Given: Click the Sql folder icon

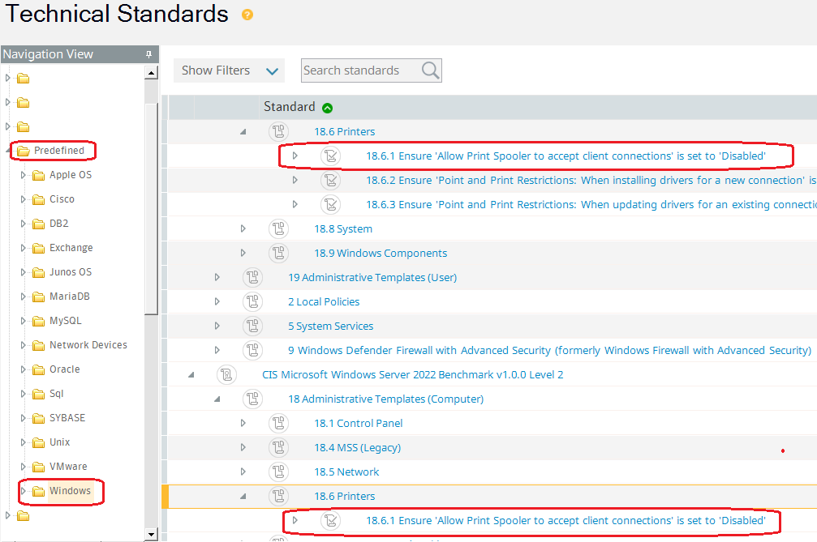Looking at the screenshot, I should (39, 394).
